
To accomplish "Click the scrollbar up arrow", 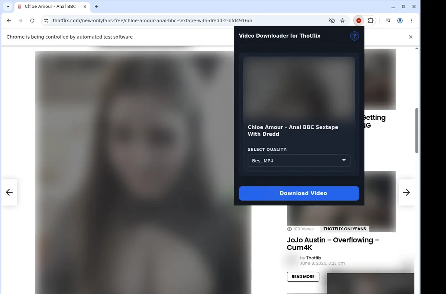I will point(417,48).
